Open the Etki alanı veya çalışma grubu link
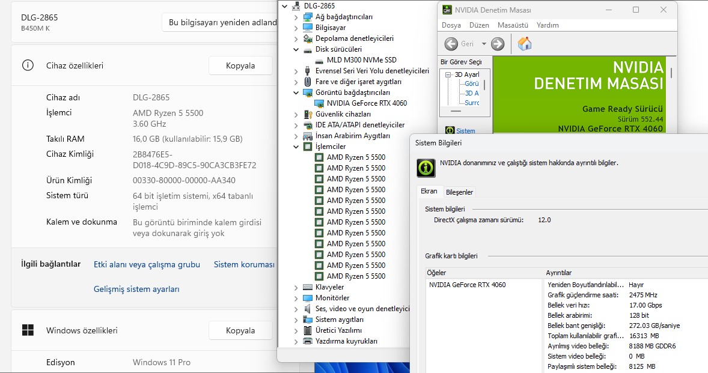Viewport: 708px width, 373px height. [x=147, y=264]
